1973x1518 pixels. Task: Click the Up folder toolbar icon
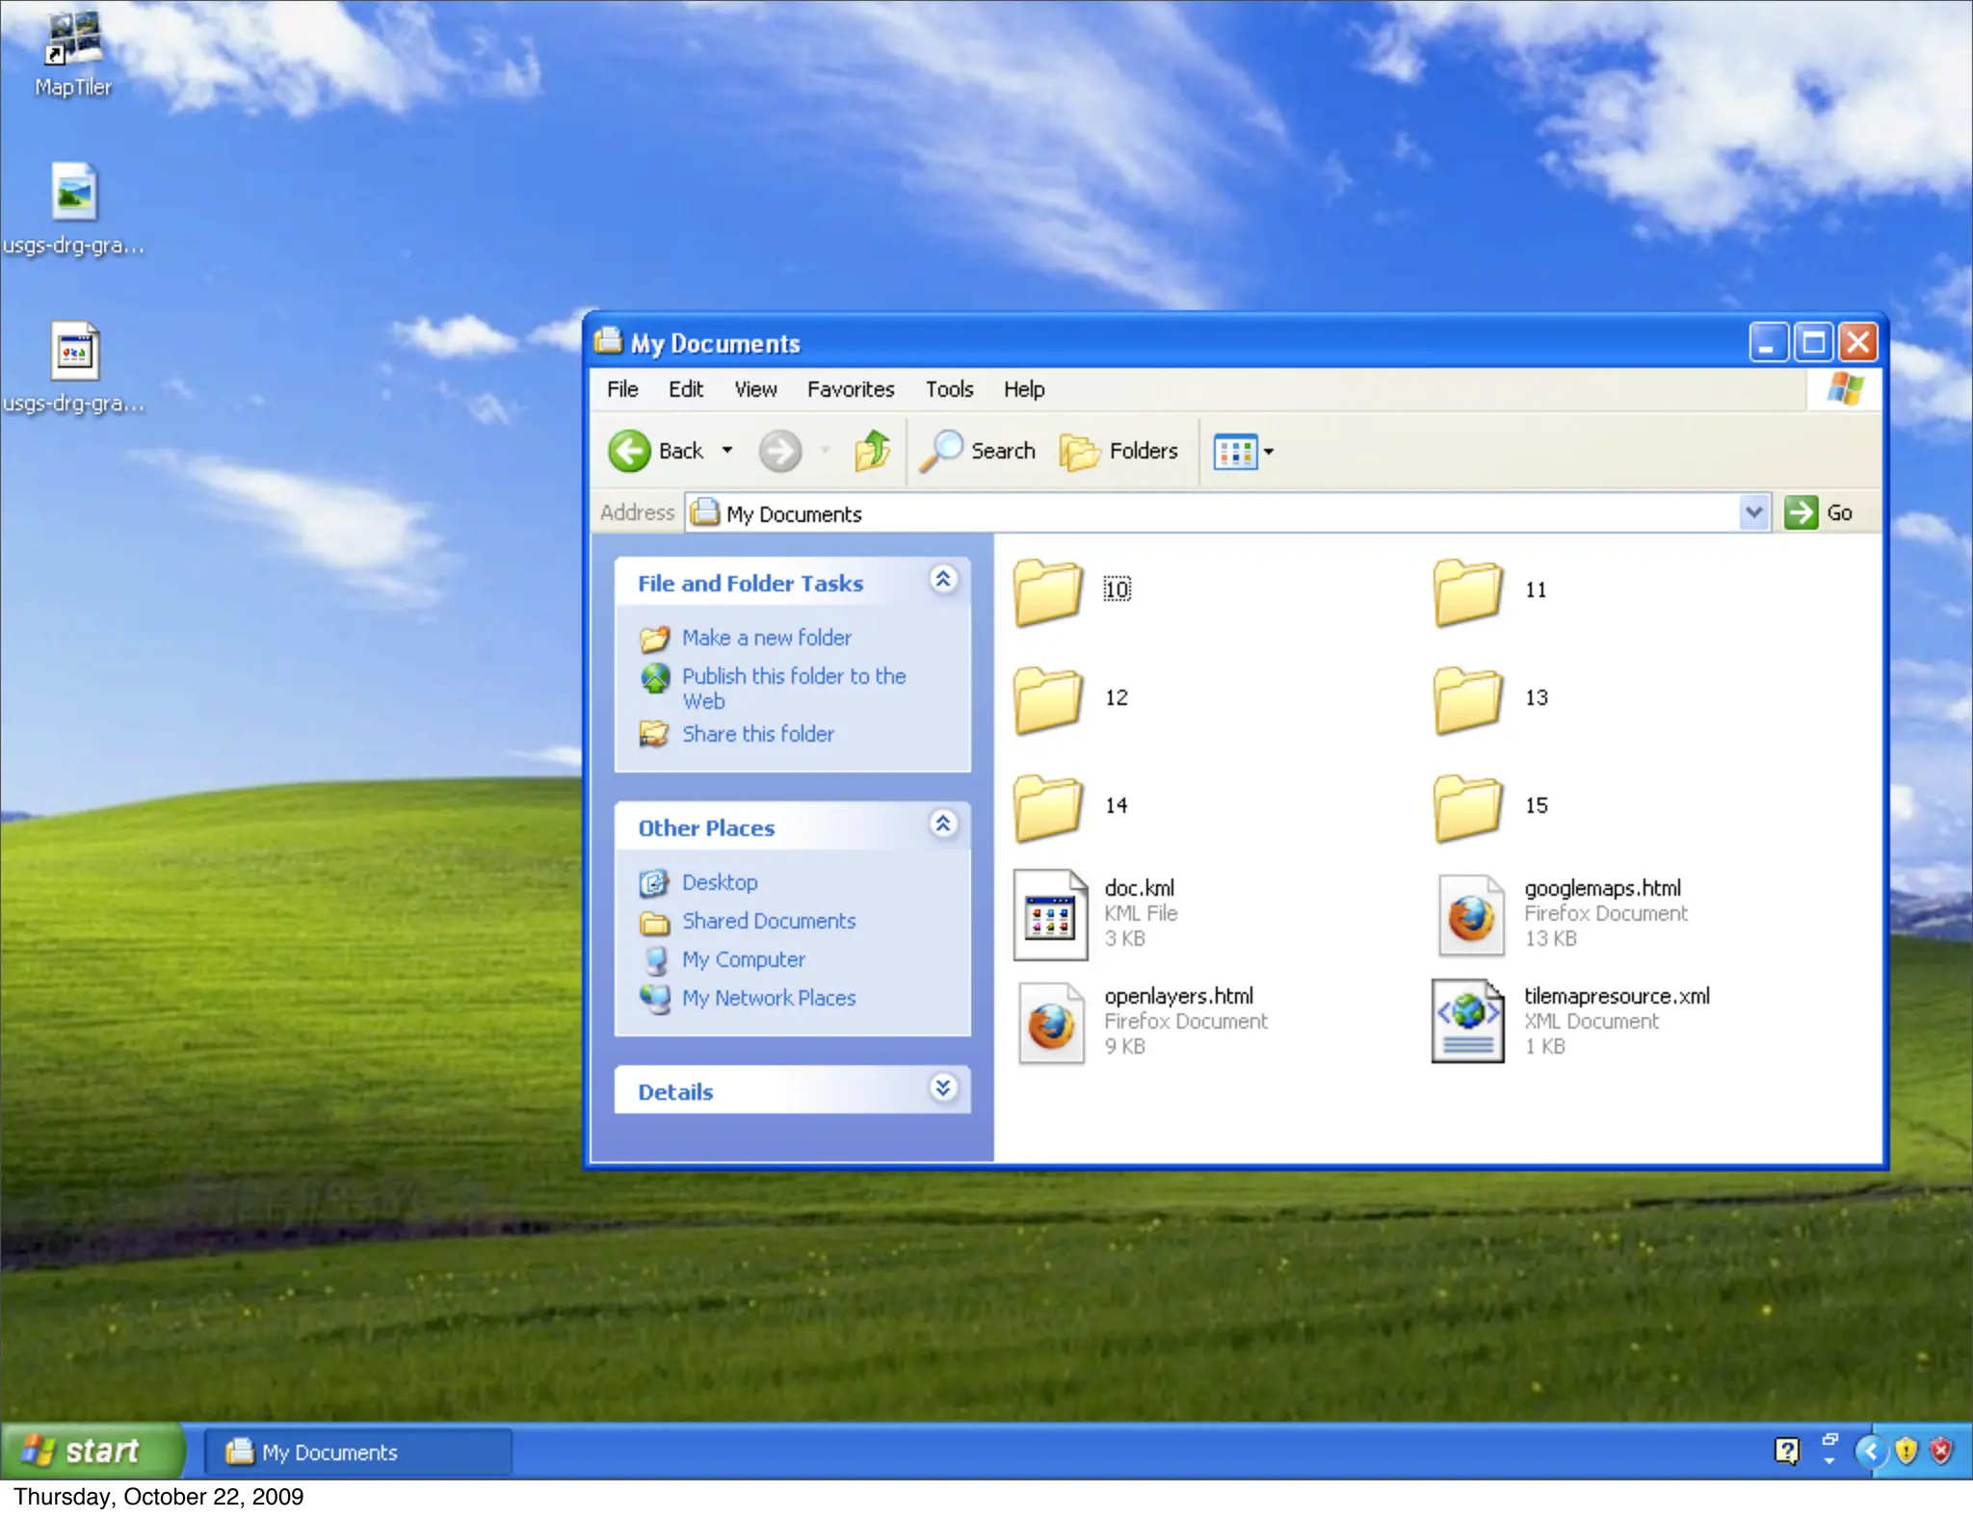tap(873, 451)
